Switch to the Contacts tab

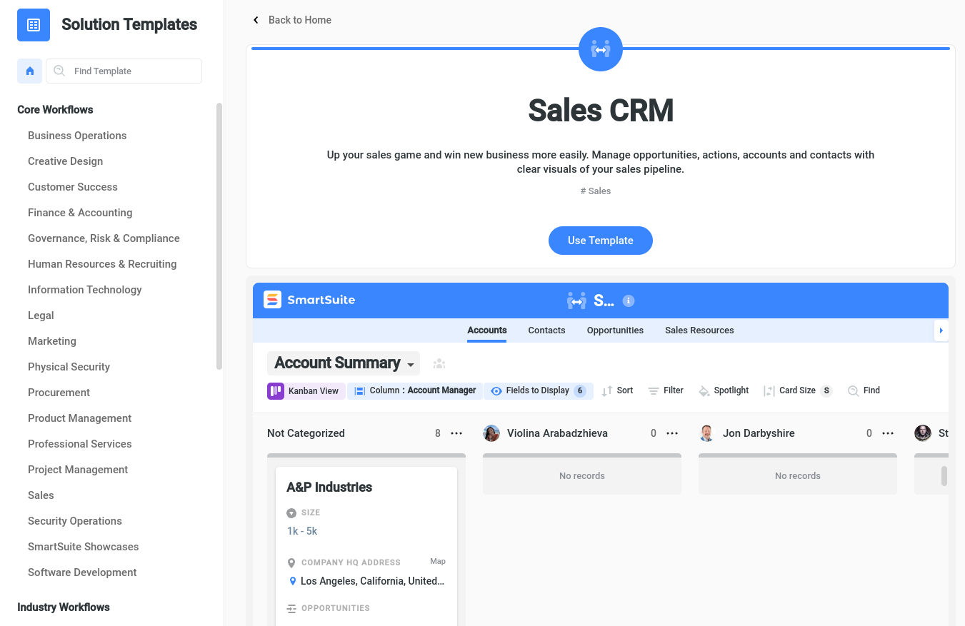coord(546,330)
